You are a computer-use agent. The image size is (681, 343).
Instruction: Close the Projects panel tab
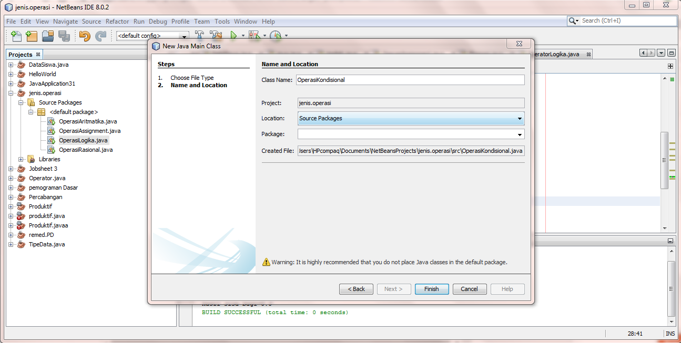coord(38,54)
